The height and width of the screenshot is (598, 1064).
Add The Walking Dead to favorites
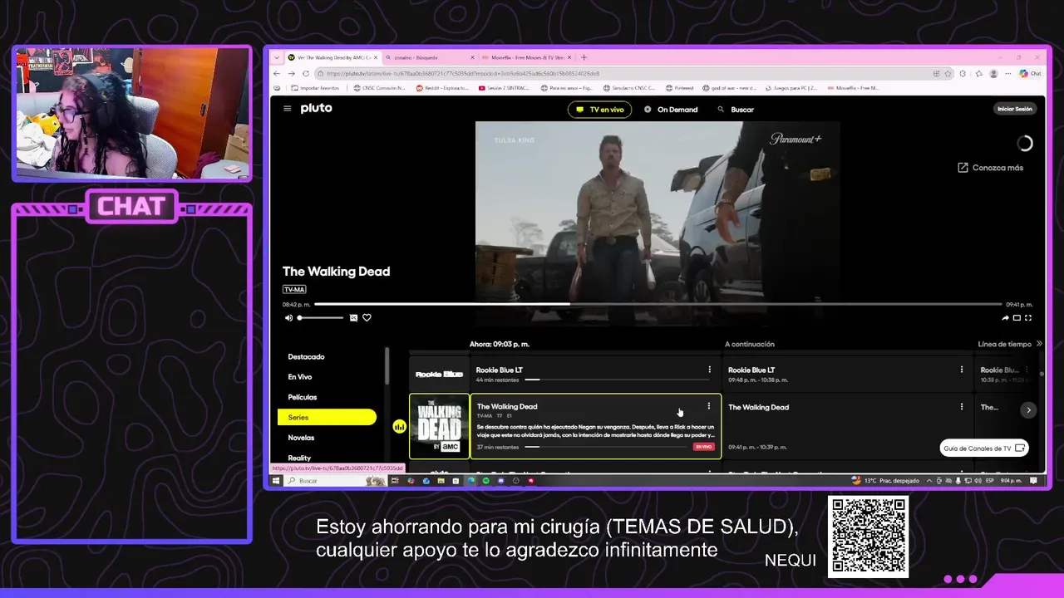point(367,318)
